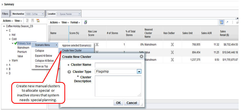Choose Expand All Below
The height and width of the screenshot is (110, 241).
(44, 56)
